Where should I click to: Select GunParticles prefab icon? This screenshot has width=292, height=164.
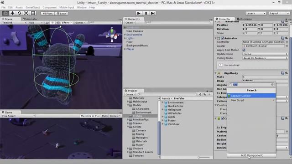point(166,106)
